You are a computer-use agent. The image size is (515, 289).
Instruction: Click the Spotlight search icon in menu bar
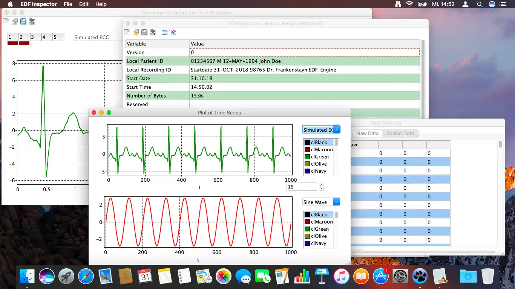[x=479, y=4]
